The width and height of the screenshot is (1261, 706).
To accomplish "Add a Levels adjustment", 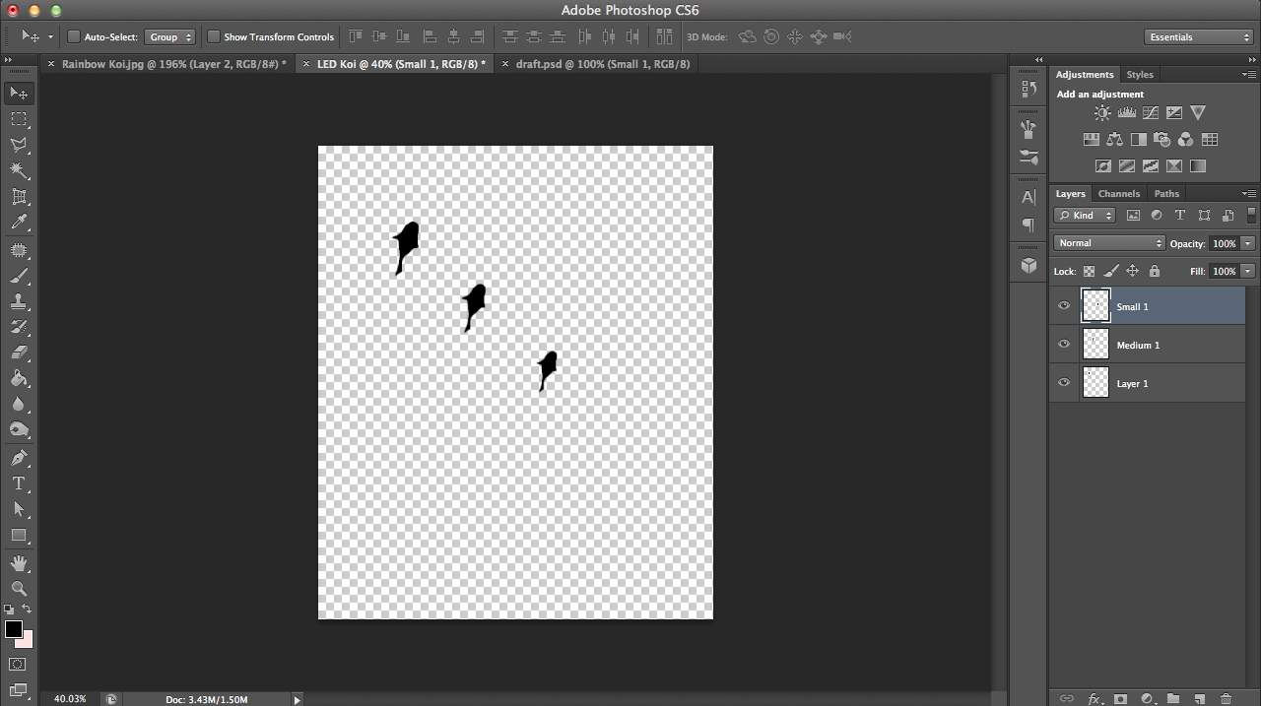I will tap(1127, 112).
